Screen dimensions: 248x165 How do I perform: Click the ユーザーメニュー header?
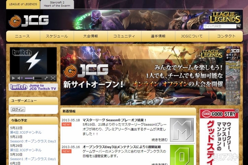[x=33, y=101]
